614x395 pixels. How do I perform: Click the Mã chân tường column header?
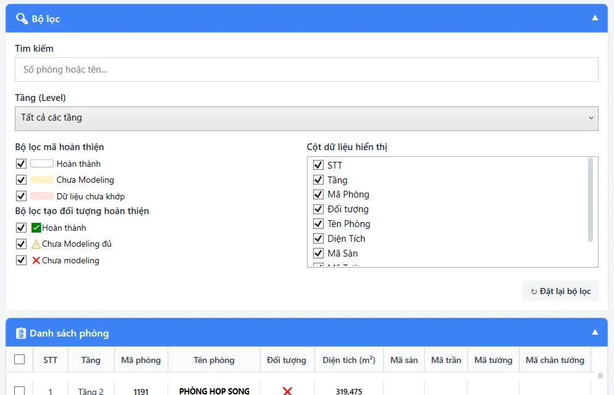pyautogui.click(x=555, y=360)
